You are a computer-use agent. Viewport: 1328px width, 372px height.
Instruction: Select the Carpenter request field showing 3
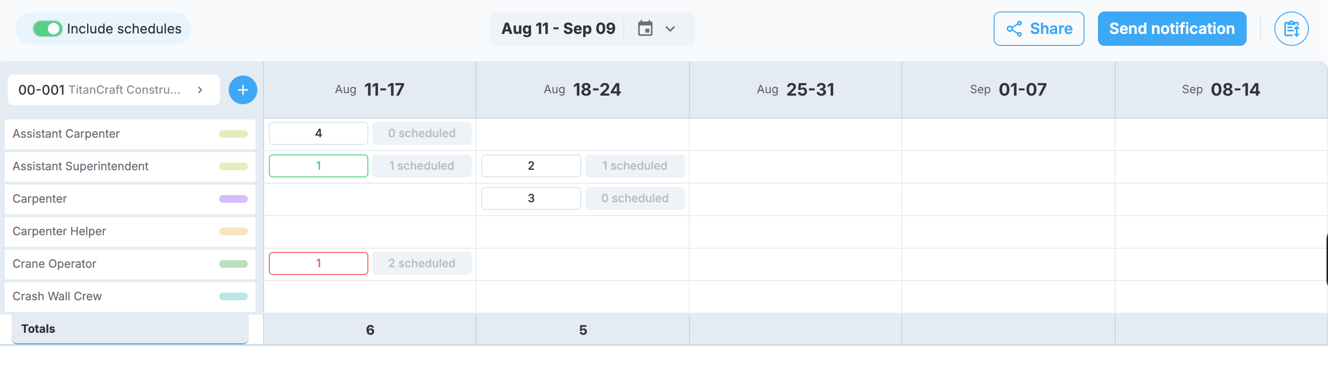(531, 198)
